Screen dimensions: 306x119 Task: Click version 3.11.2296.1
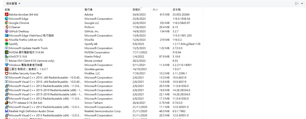(180, 73)
